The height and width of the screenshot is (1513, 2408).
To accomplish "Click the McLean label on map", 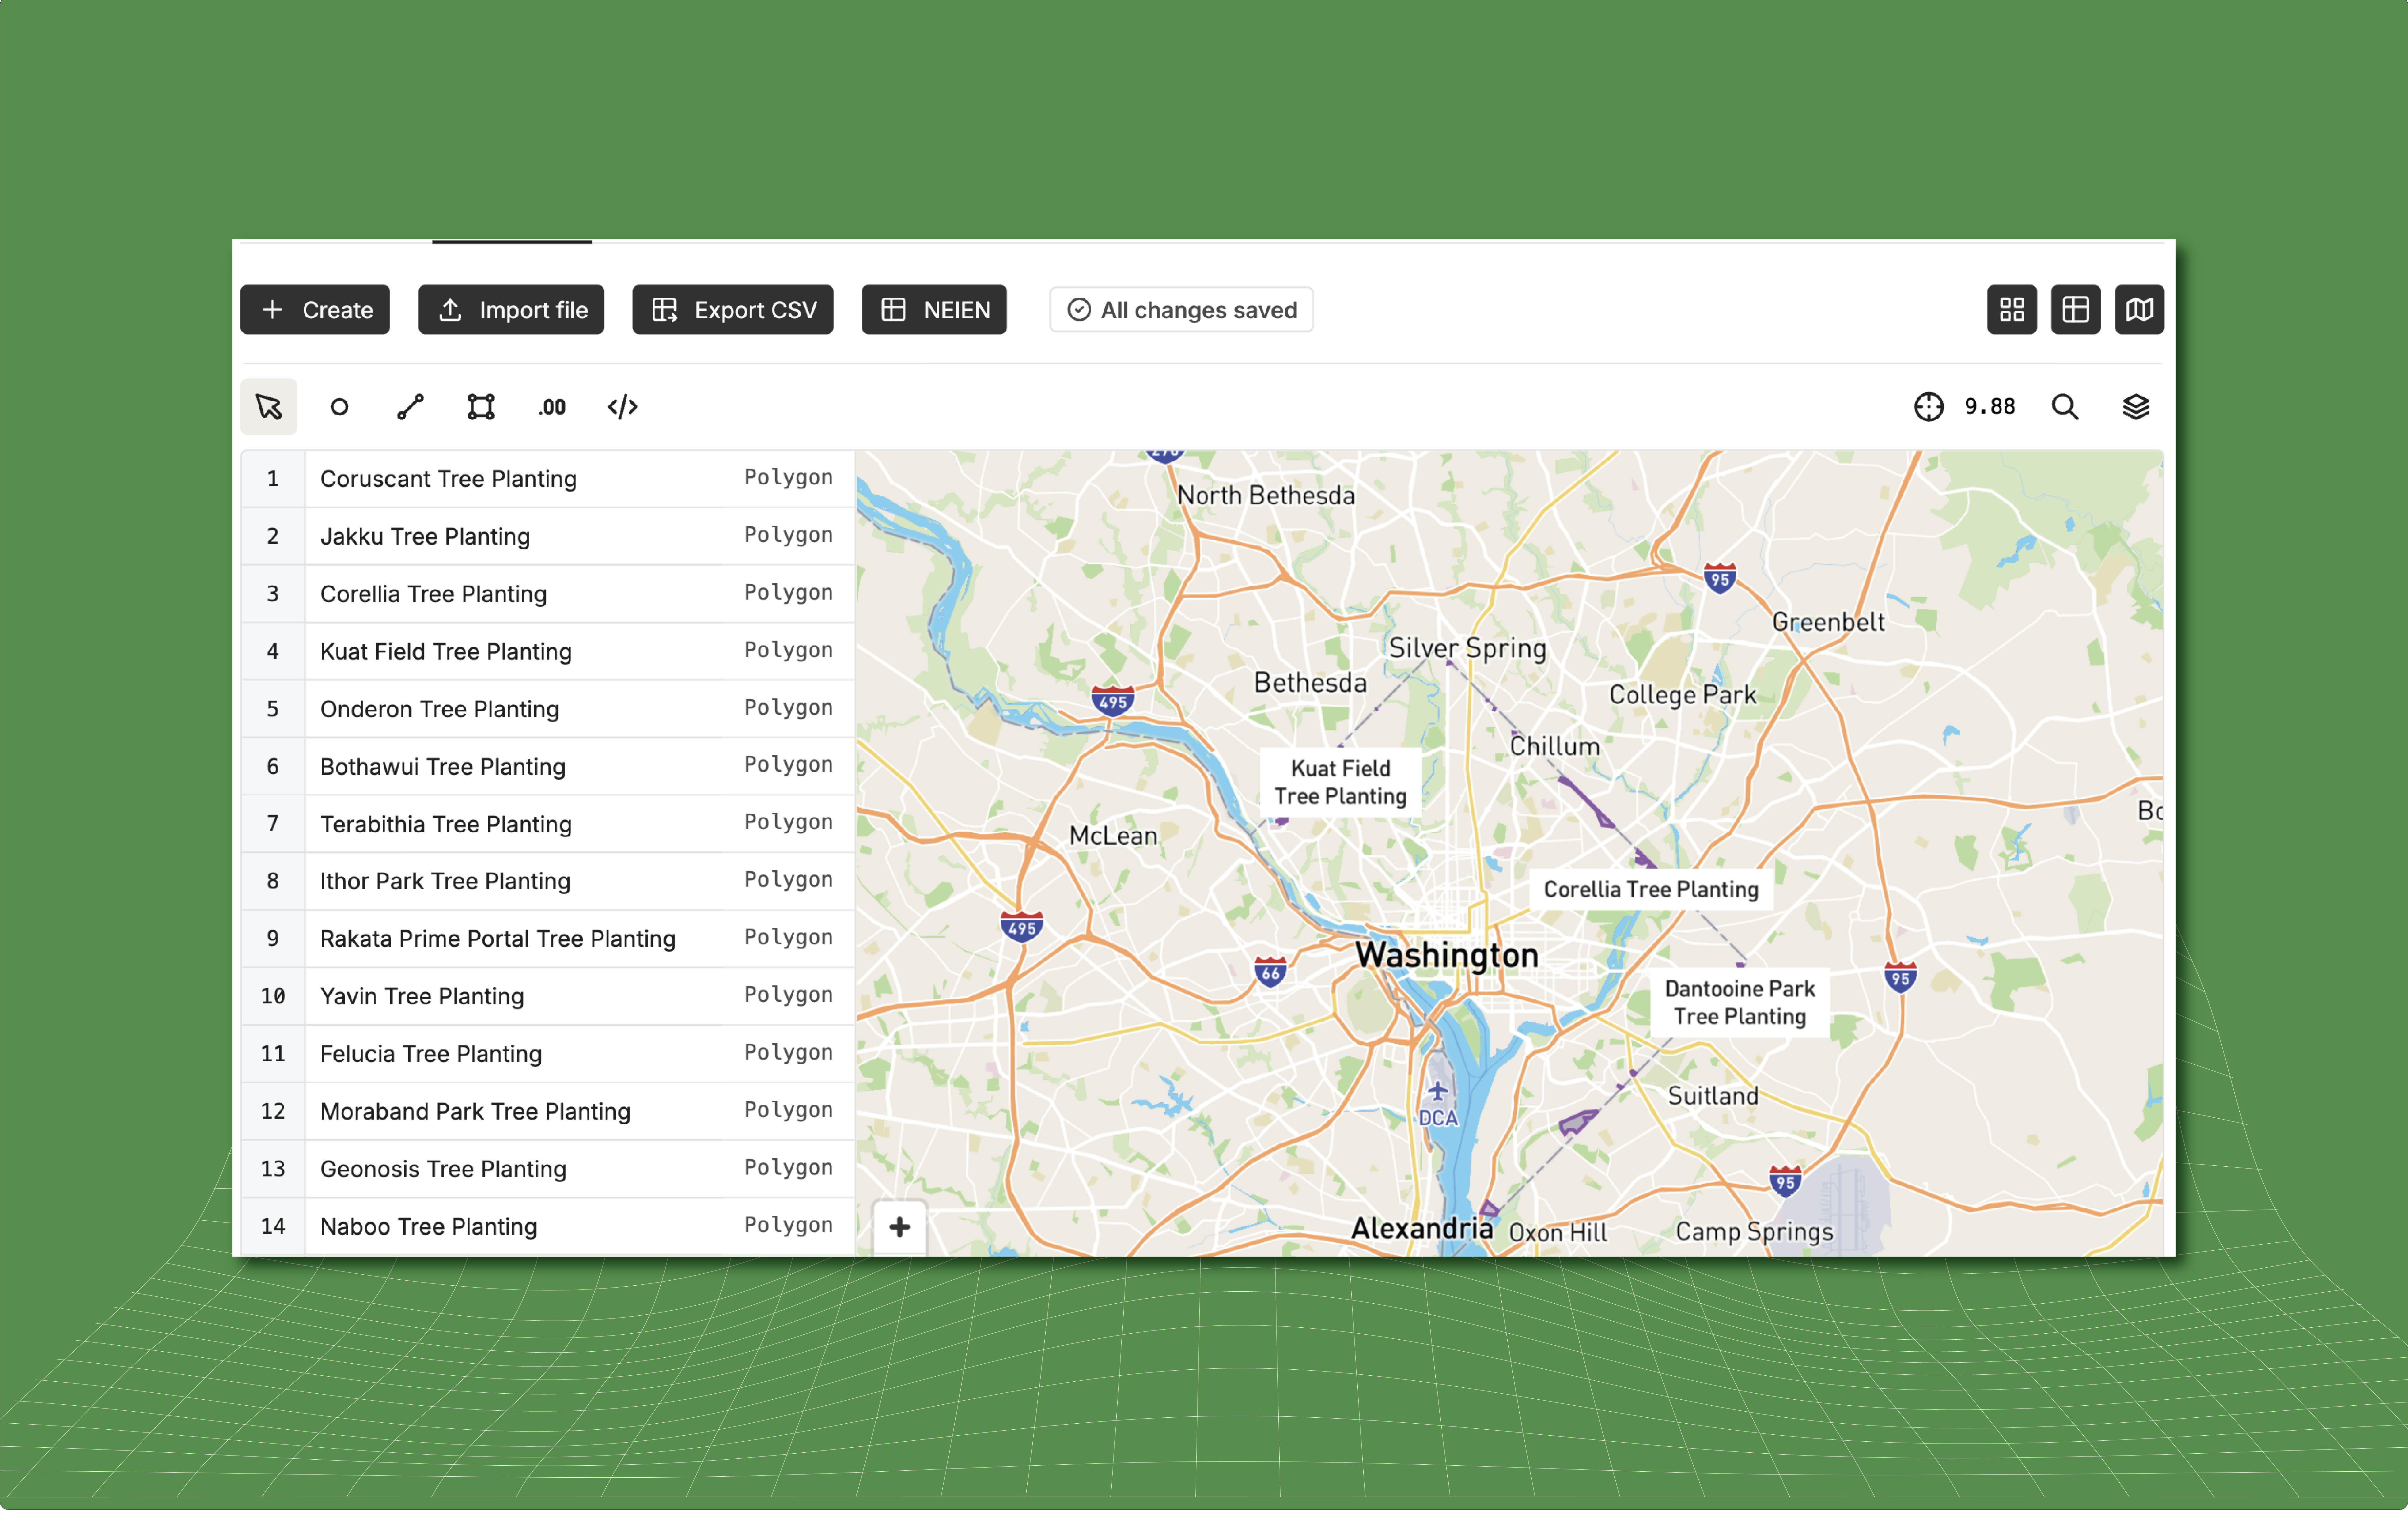I will (1113, 836).
